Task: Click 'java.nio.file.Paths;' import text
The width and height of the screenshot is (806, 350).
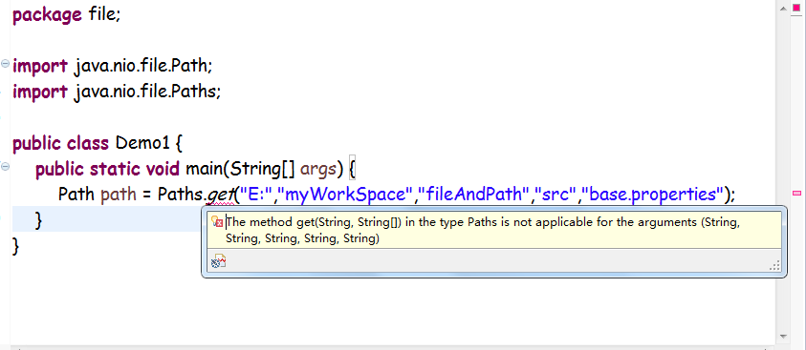Action: pyautogui.click(x=147, y=92)
